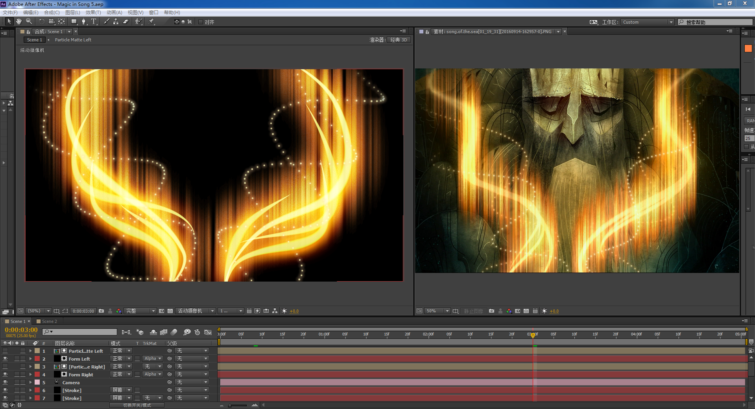Take a snapshot in the composition viewer
This screenshot has height=409, width=755.
(x=102, y=311)
